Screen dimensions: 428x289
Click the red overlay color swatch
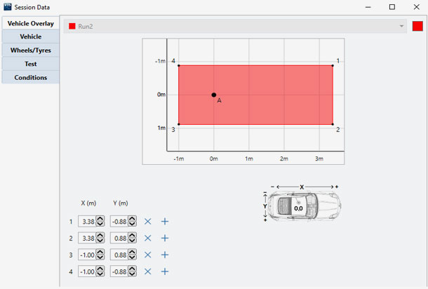417,26
